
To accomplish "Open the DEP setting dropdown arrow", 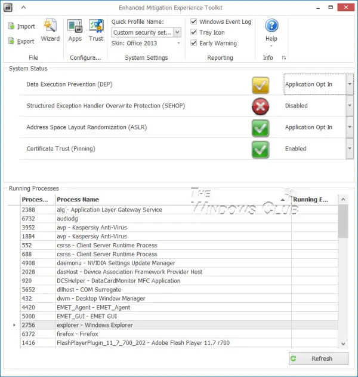I will 350,84.
